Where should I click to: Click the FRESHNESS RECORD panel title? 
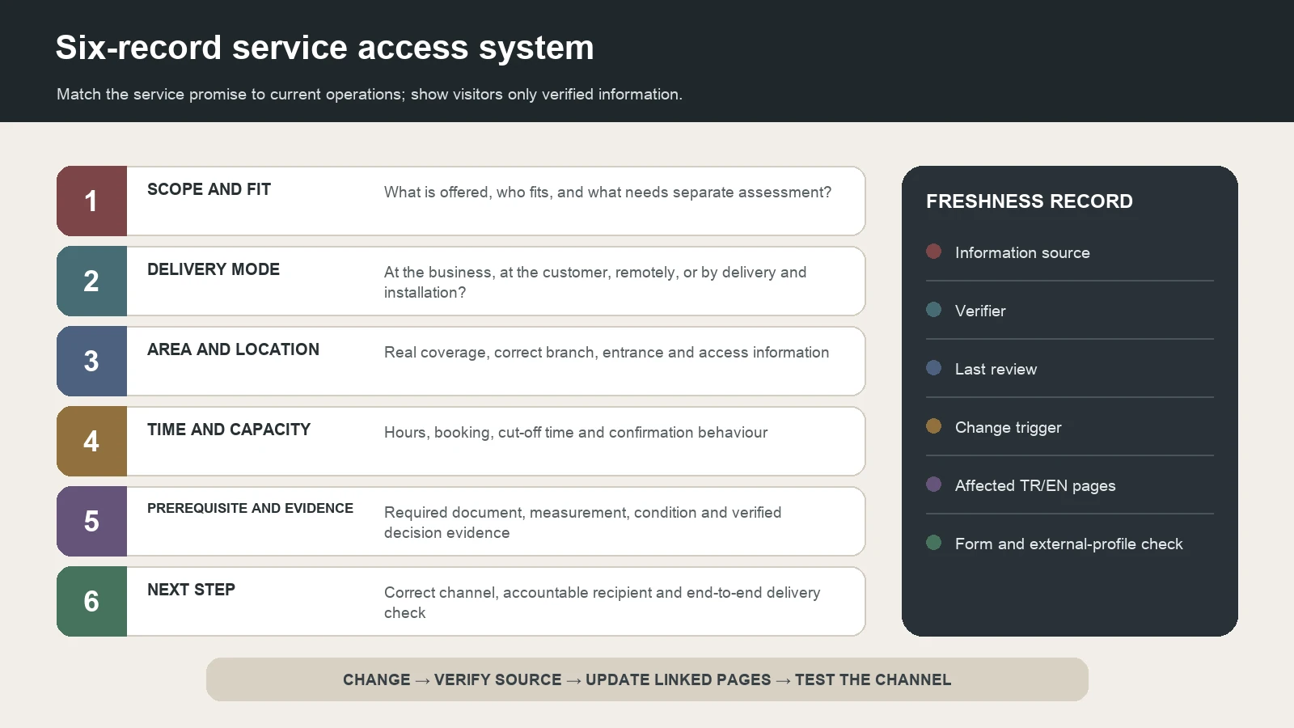pos(1029,201)
